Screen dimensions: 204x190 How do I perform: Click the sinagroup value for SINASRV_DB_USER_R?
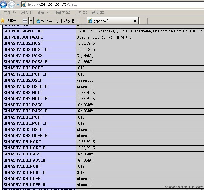(x=85, y=185)
